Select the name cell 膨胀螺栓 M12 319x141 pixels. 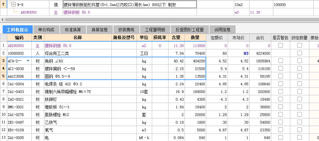pyautogui.click(x=78, y=115)
